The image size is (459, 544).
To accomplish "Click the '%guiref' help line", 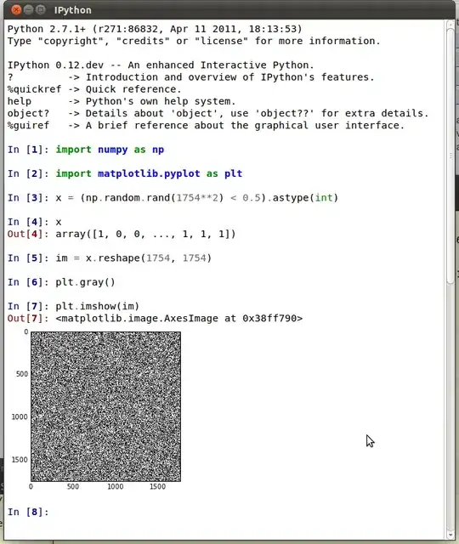I will click(206, 125).
